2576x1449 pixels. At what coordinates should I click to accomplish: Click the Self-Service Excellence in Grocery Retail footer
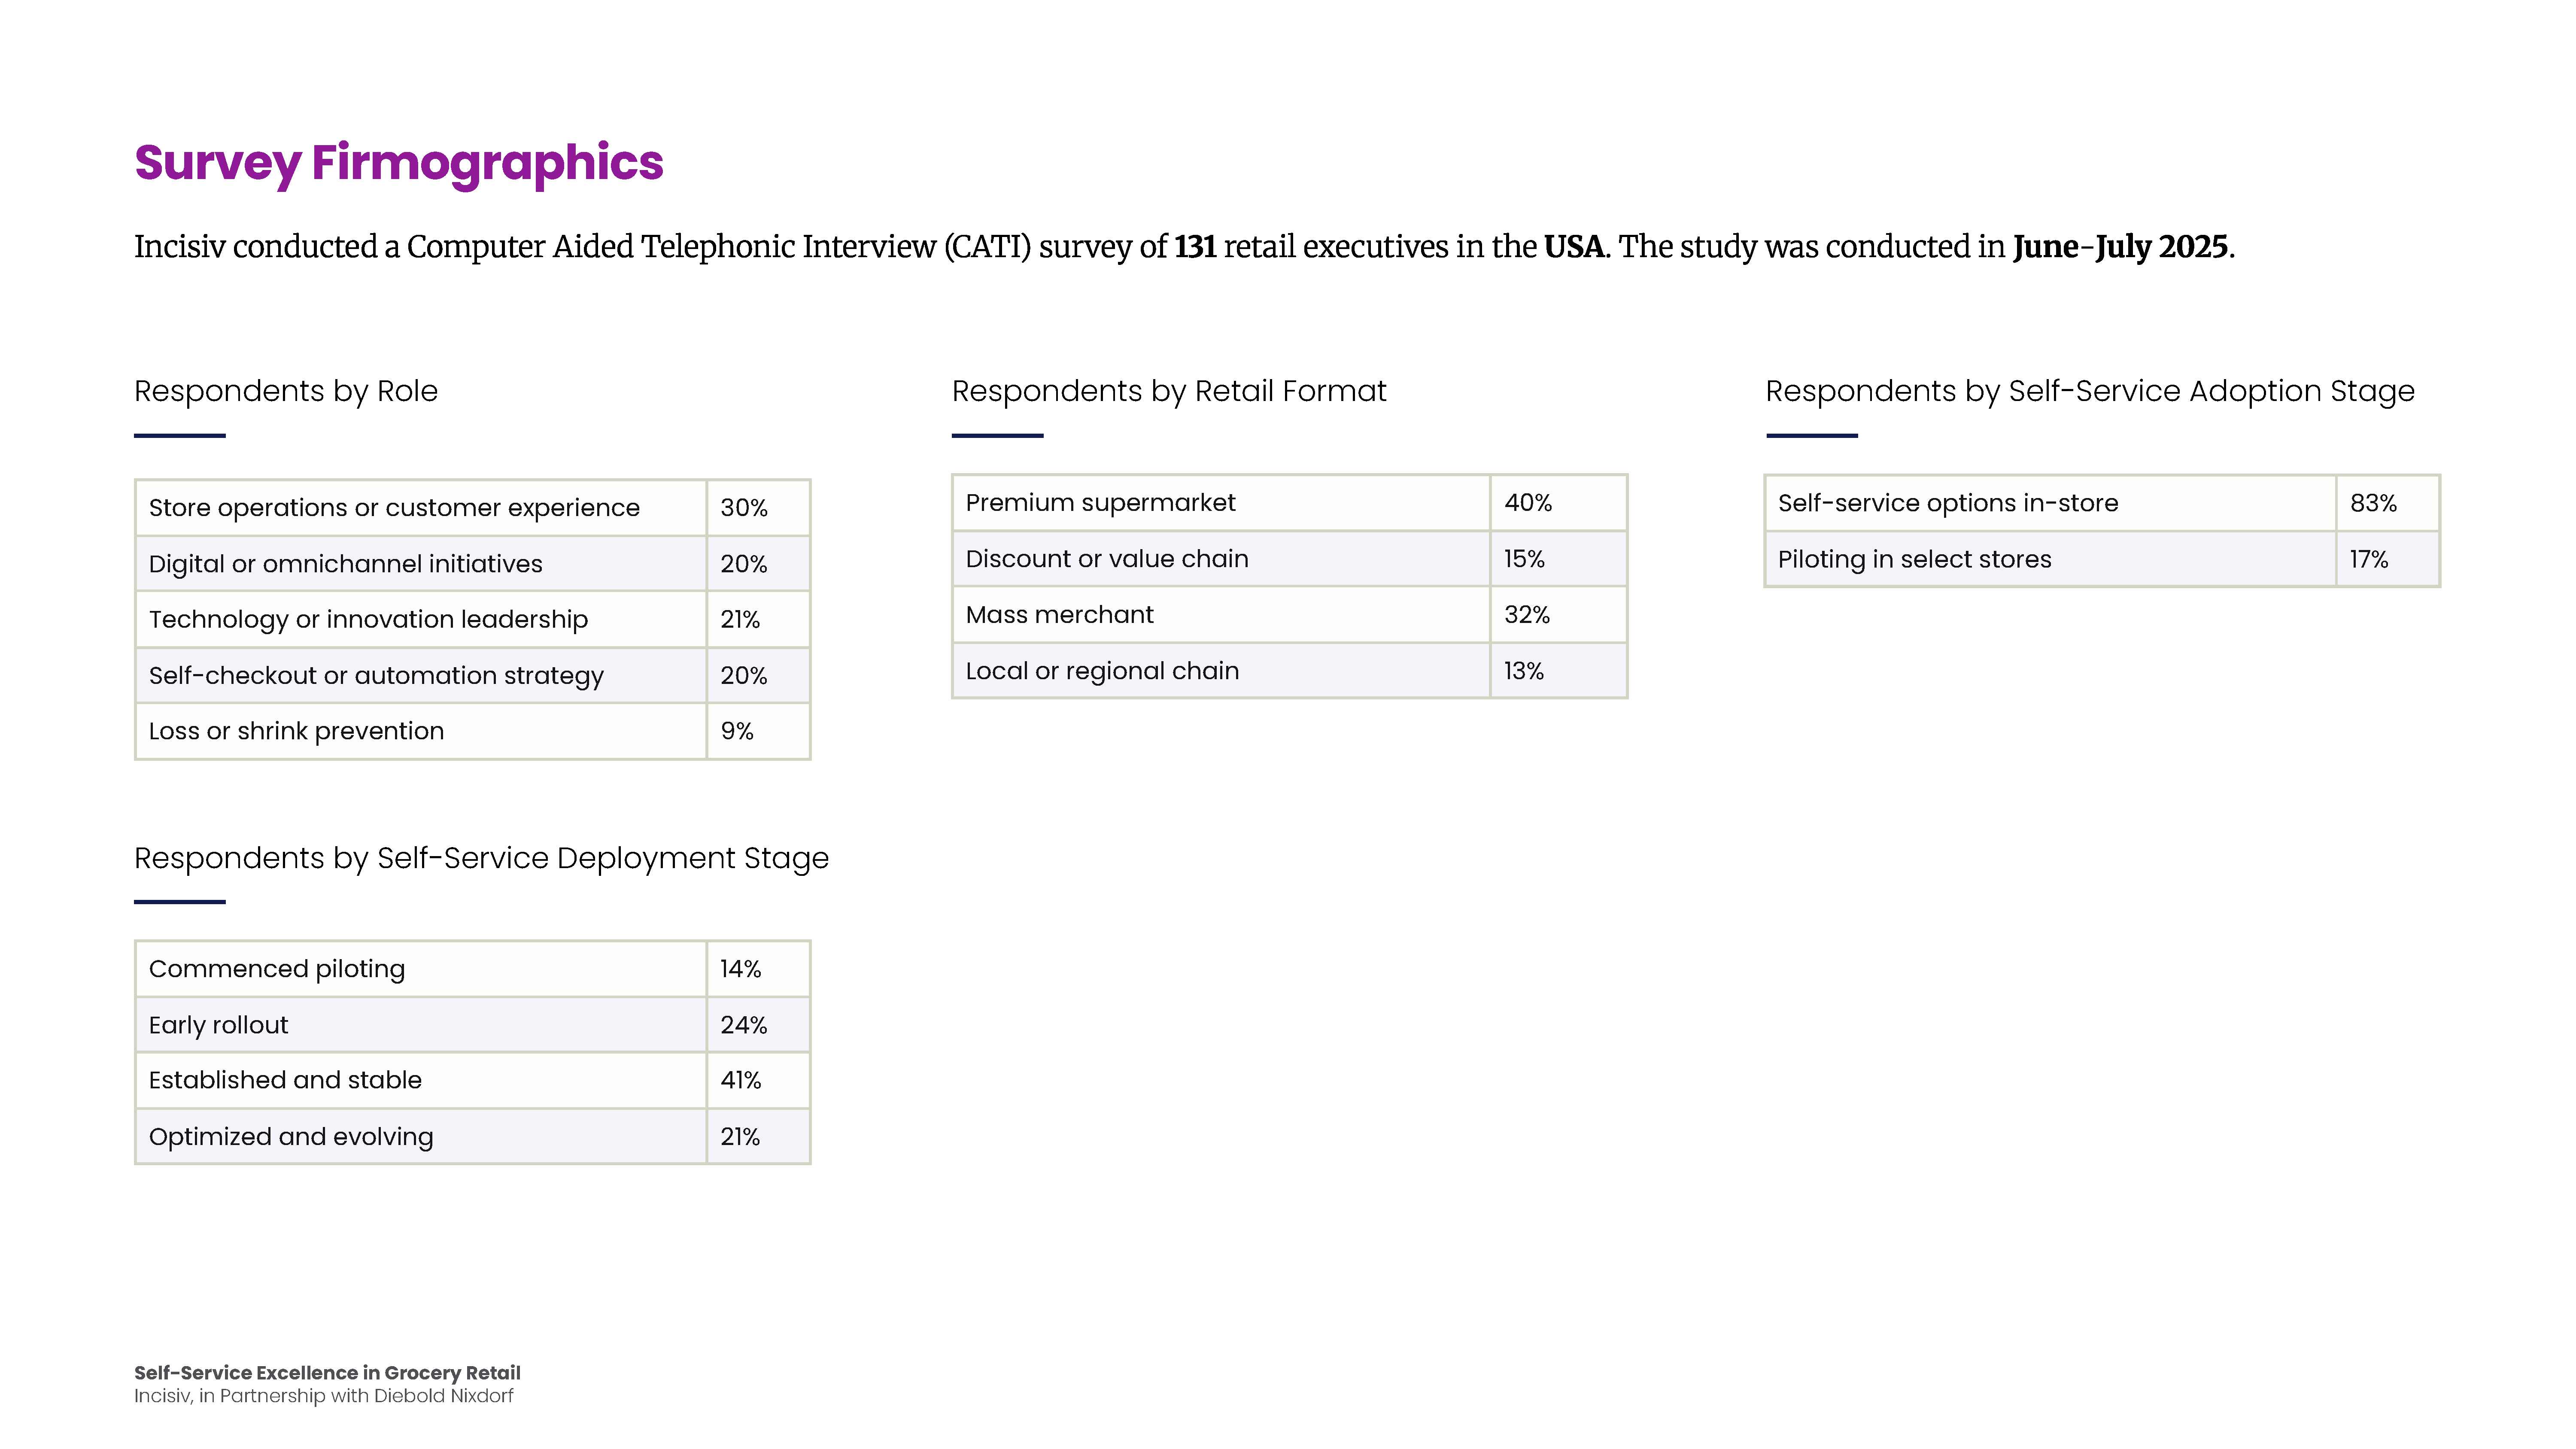(327, 1373)
